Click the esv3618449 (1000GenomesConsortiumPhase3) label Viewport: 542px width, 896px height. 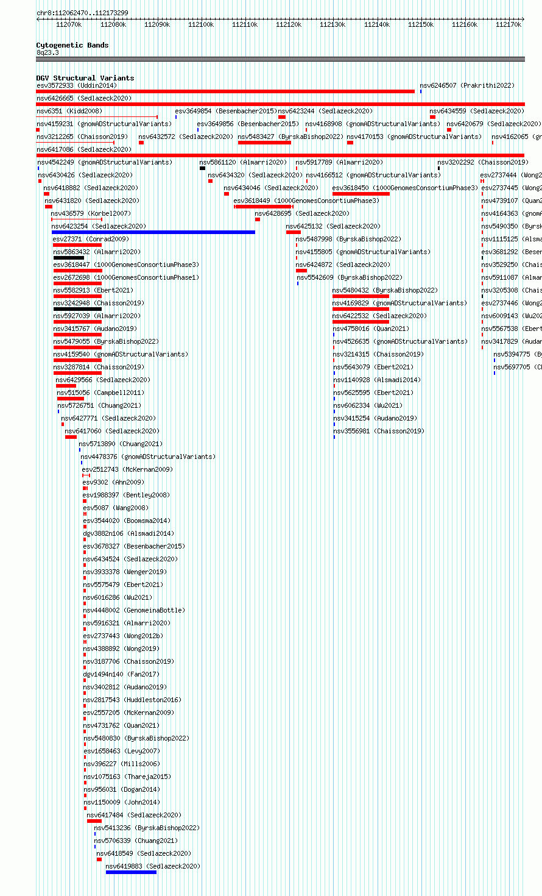306,201
